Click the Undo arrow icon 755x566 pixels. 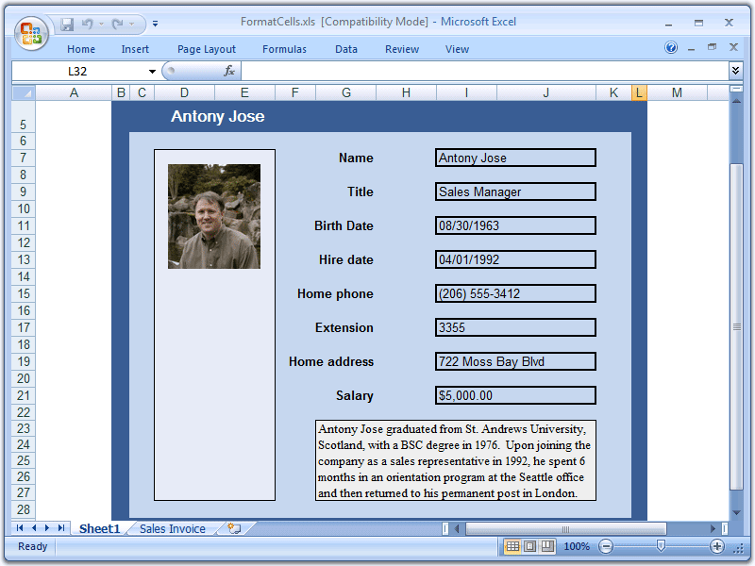coord(88,24)
